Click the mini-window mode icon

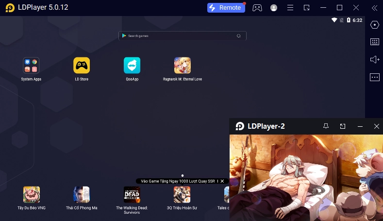pyautogui.click(x=307, y=8)
